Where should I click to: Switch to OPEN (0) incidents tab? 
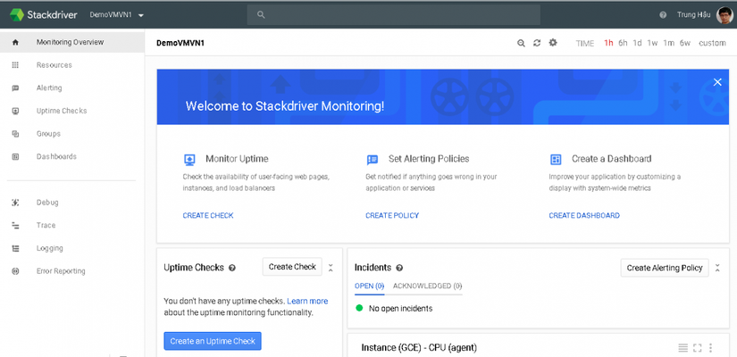tap(370, 286)
